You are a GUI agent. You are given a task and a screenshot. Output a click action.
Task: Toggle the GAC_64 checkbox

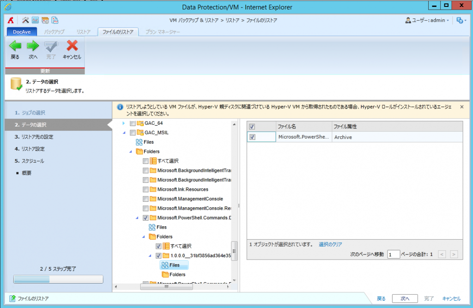point(133,123)
